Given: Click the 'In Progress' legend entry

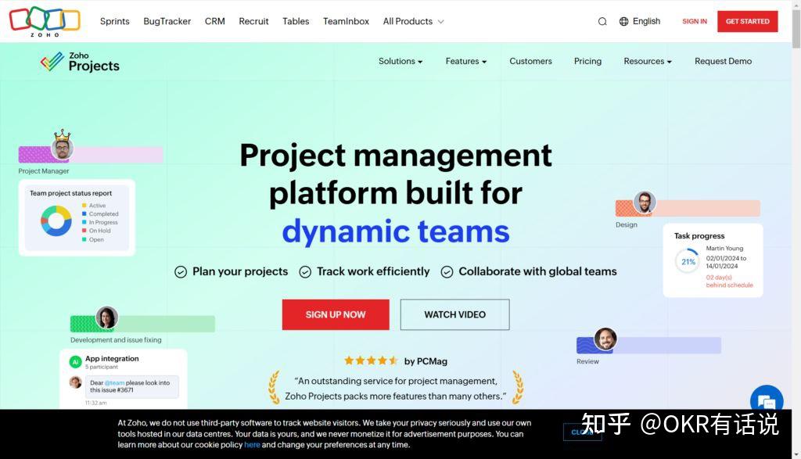Looking at the screenshot, I should (100, 222).
